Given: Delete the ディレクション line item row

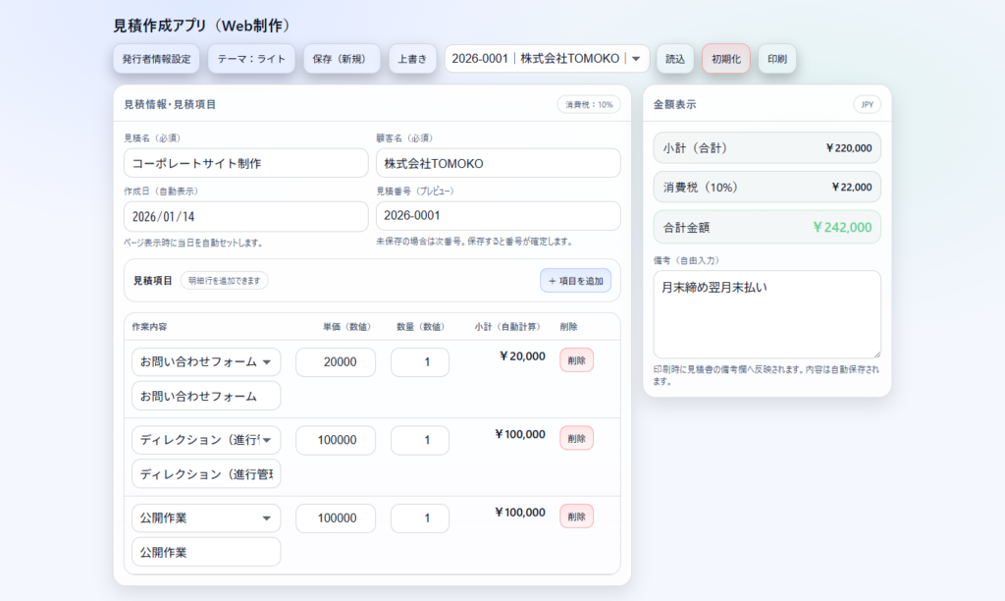Looking at the screenshot, I should point(576,438).
